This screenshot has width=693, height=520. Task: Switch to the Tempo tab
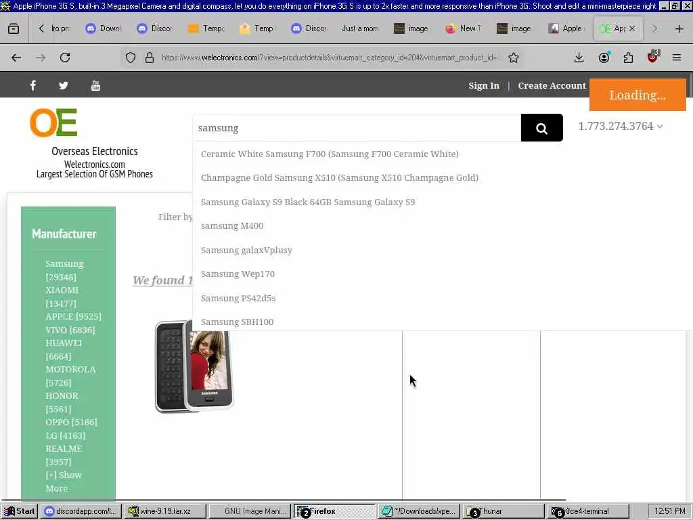(x=207, y=28)
